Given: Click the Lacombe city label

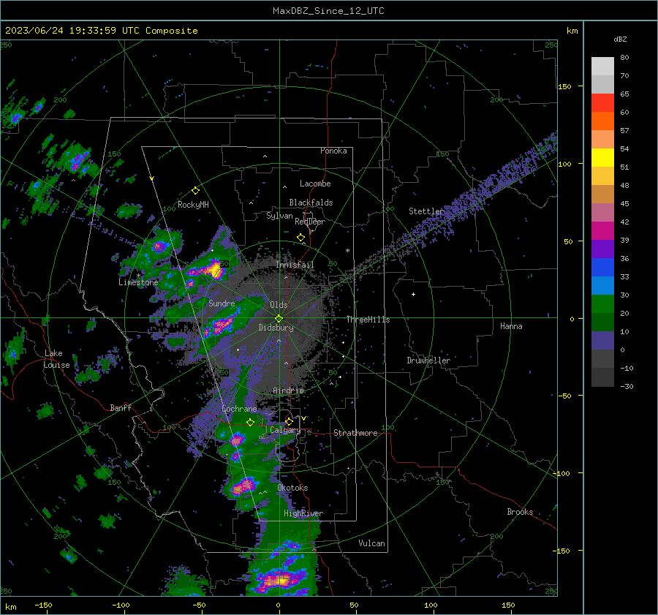Looking at the screenshot, I should [315, 184].
